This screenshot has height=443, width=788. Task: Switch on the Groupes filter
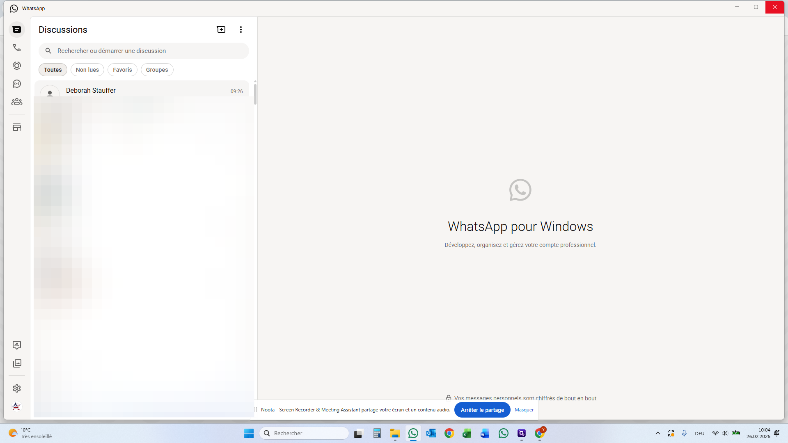pos(157,70)
